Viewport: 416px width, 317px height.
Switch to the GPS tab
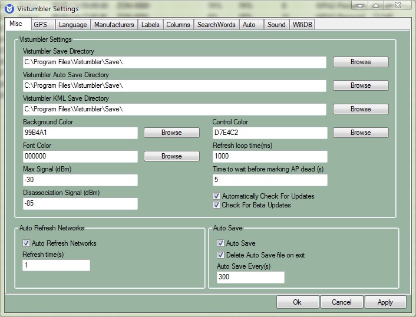click(x=41, y=25)
